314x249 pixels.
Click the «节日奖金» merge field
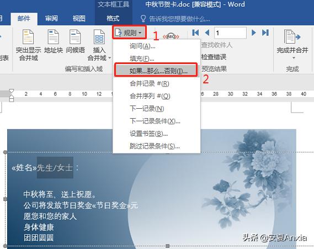111,205
